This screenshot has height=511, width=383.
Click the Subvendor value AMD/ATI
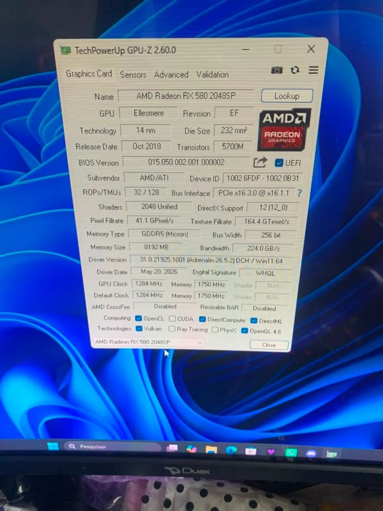[x=154, y=178]
